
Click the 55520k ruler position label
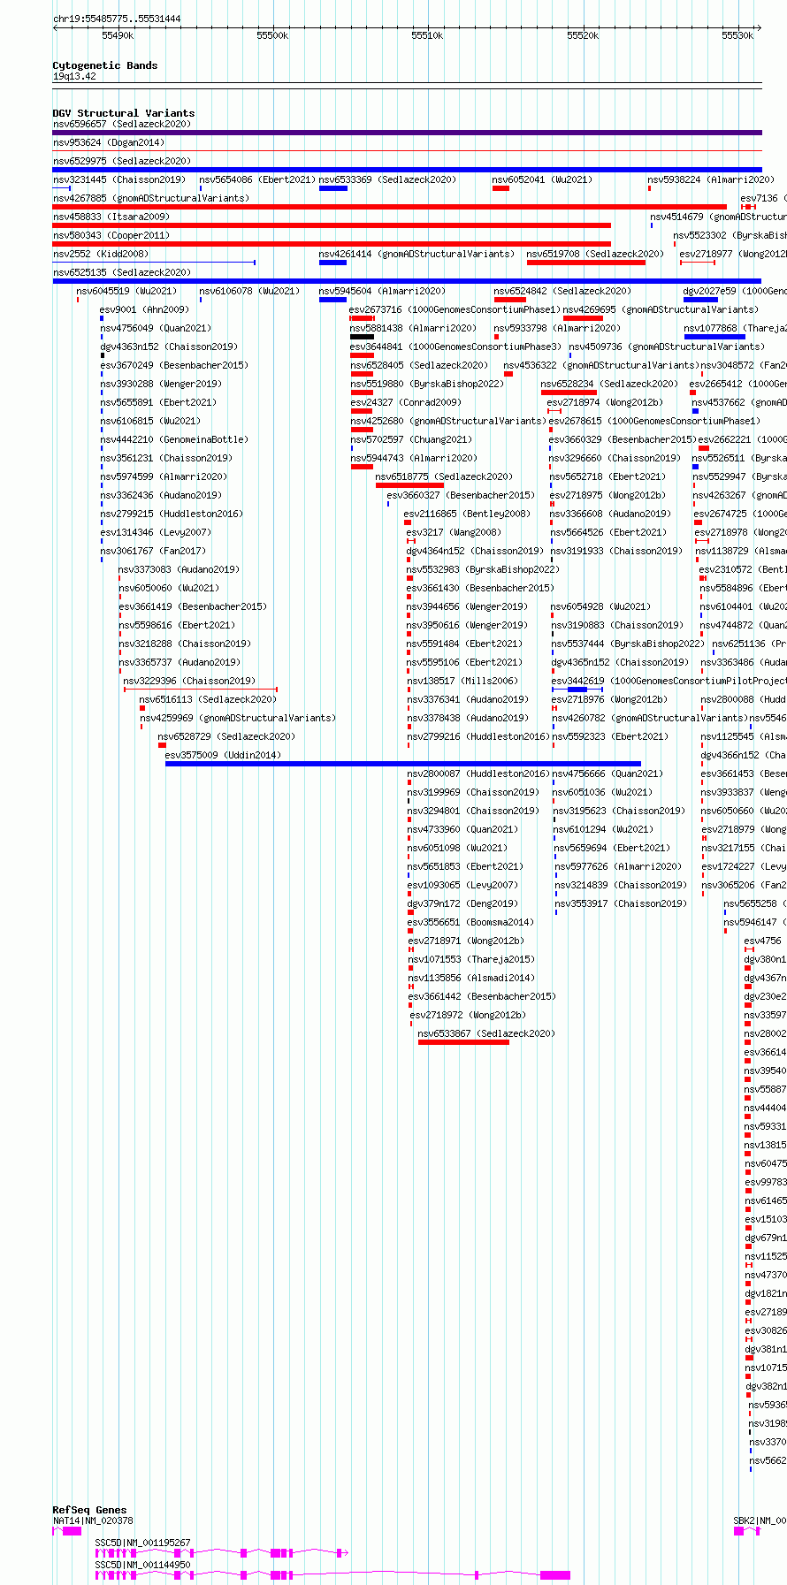(583, 35)
